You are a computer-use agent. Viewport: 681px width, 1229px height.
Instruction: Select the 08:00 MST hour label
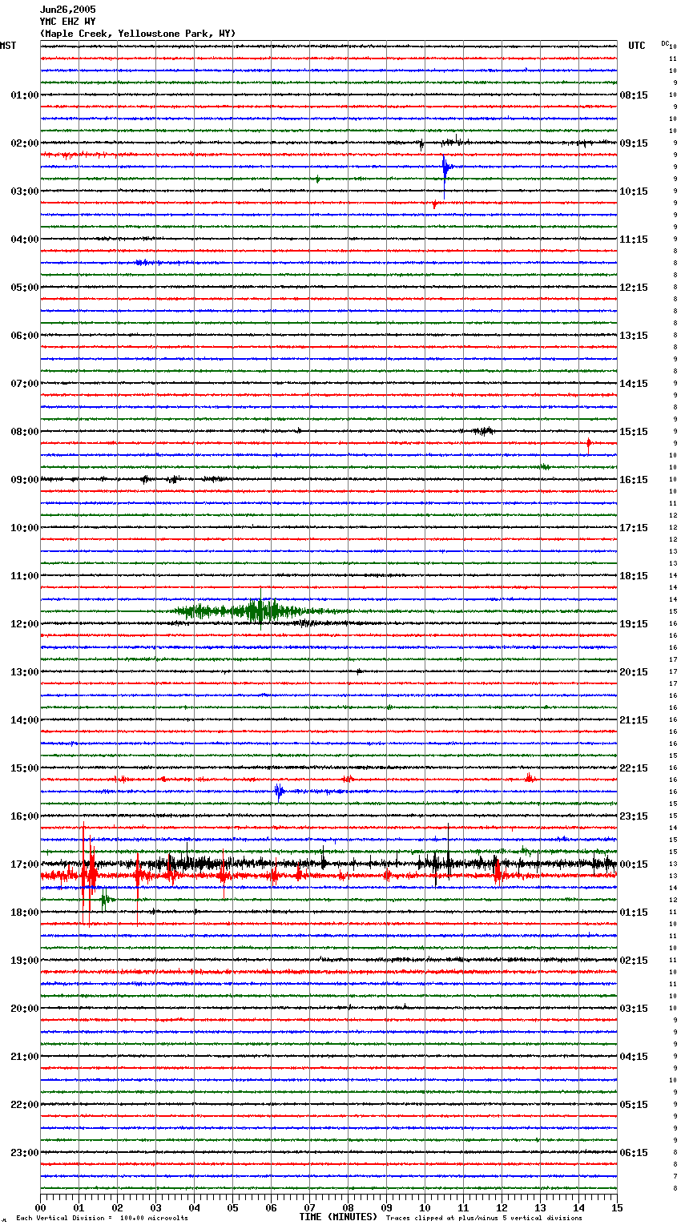pos(25,432)
